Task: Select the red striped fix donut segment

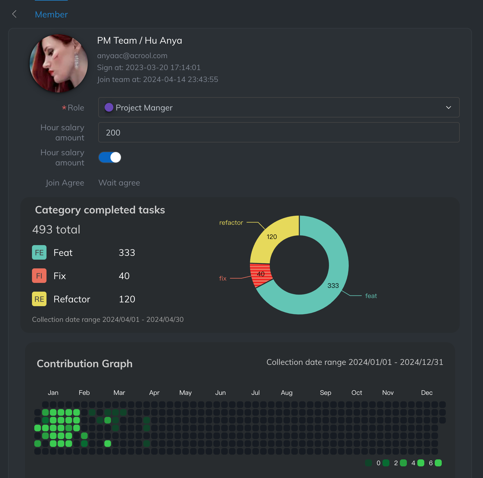Action: click(x=261, y=274)
